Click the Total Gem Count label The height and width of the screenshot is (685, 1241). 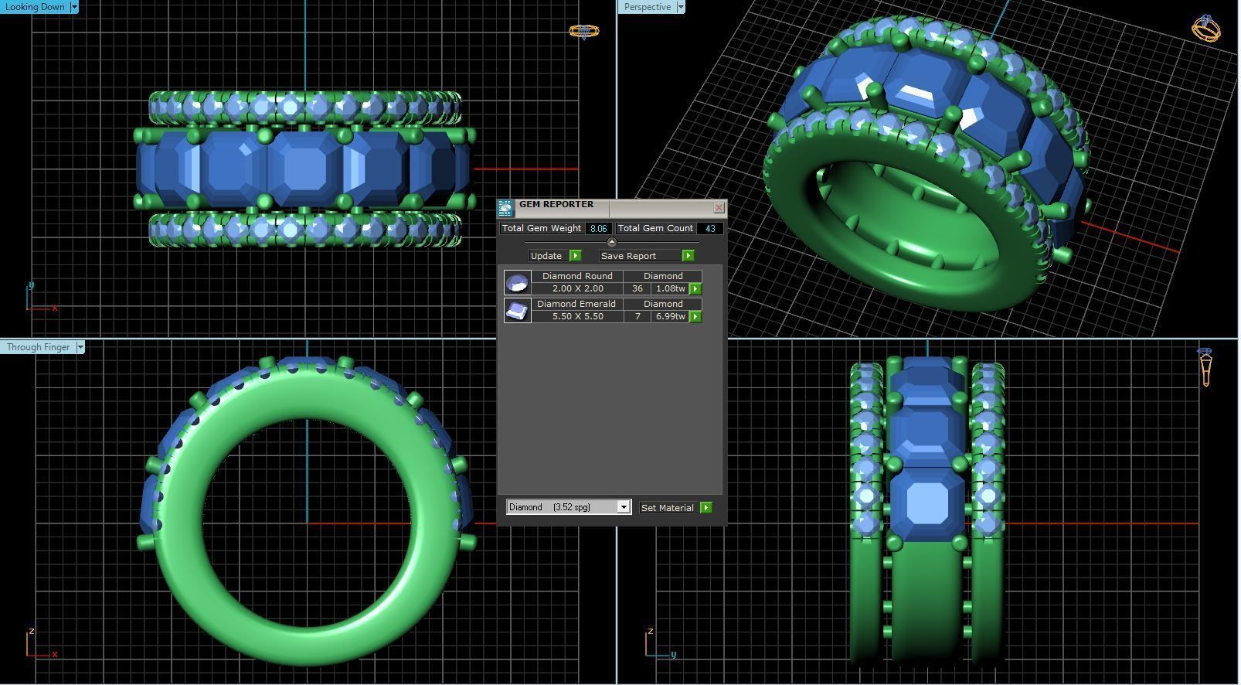coord(655,228)
